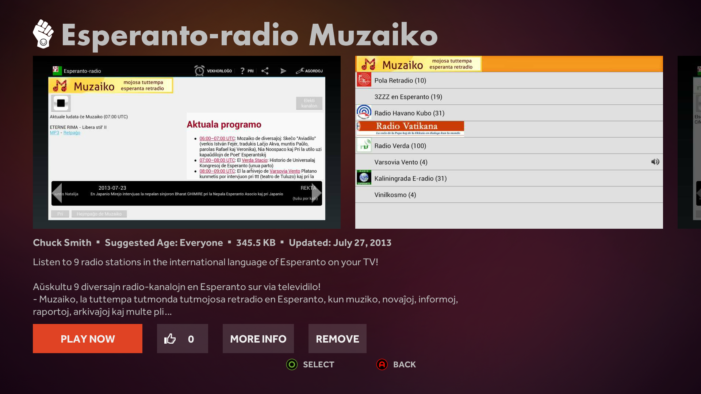The height and width of the screenshot is (394, 701).
Task: Click the 2013-07-23 date in the ticker
Action: (x=112, y=188)
